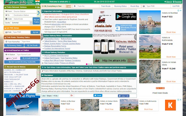
Task: Click the swap source/destination arrows icon
Action: 38,13
